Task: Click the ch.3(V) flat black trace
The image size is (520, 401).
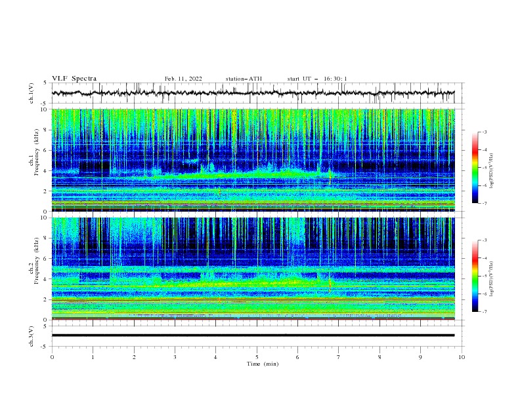Action: (x=253, y=335)
